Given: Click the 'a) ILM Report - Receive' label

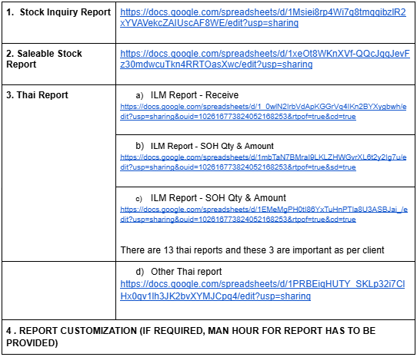Looking at the screenshot, I should coord(187,95).
